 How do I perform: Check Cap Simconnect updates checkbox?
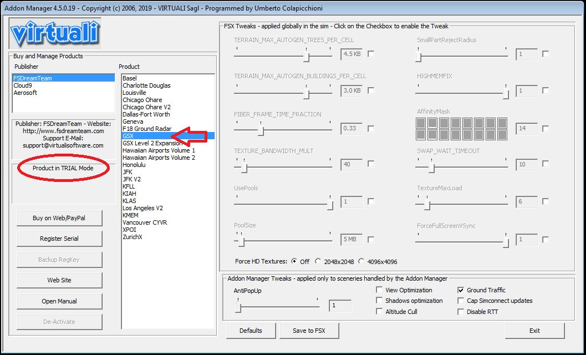(460, 301)
